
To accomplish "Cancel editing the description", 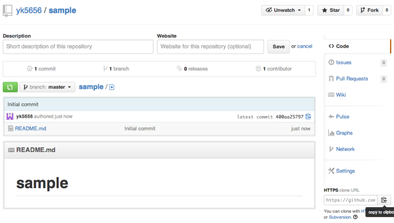I will click(304, 46).
